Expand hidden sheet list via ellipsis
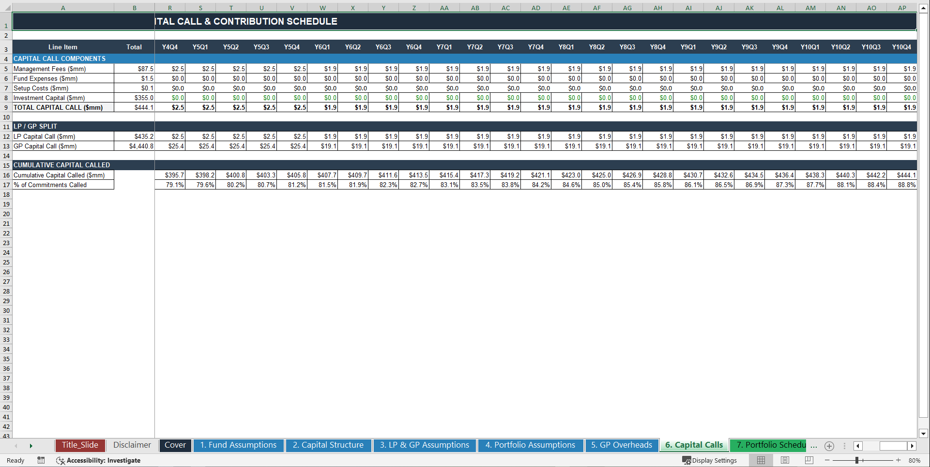The height and width of the screenshot is (467, 930). click(814, 446)
